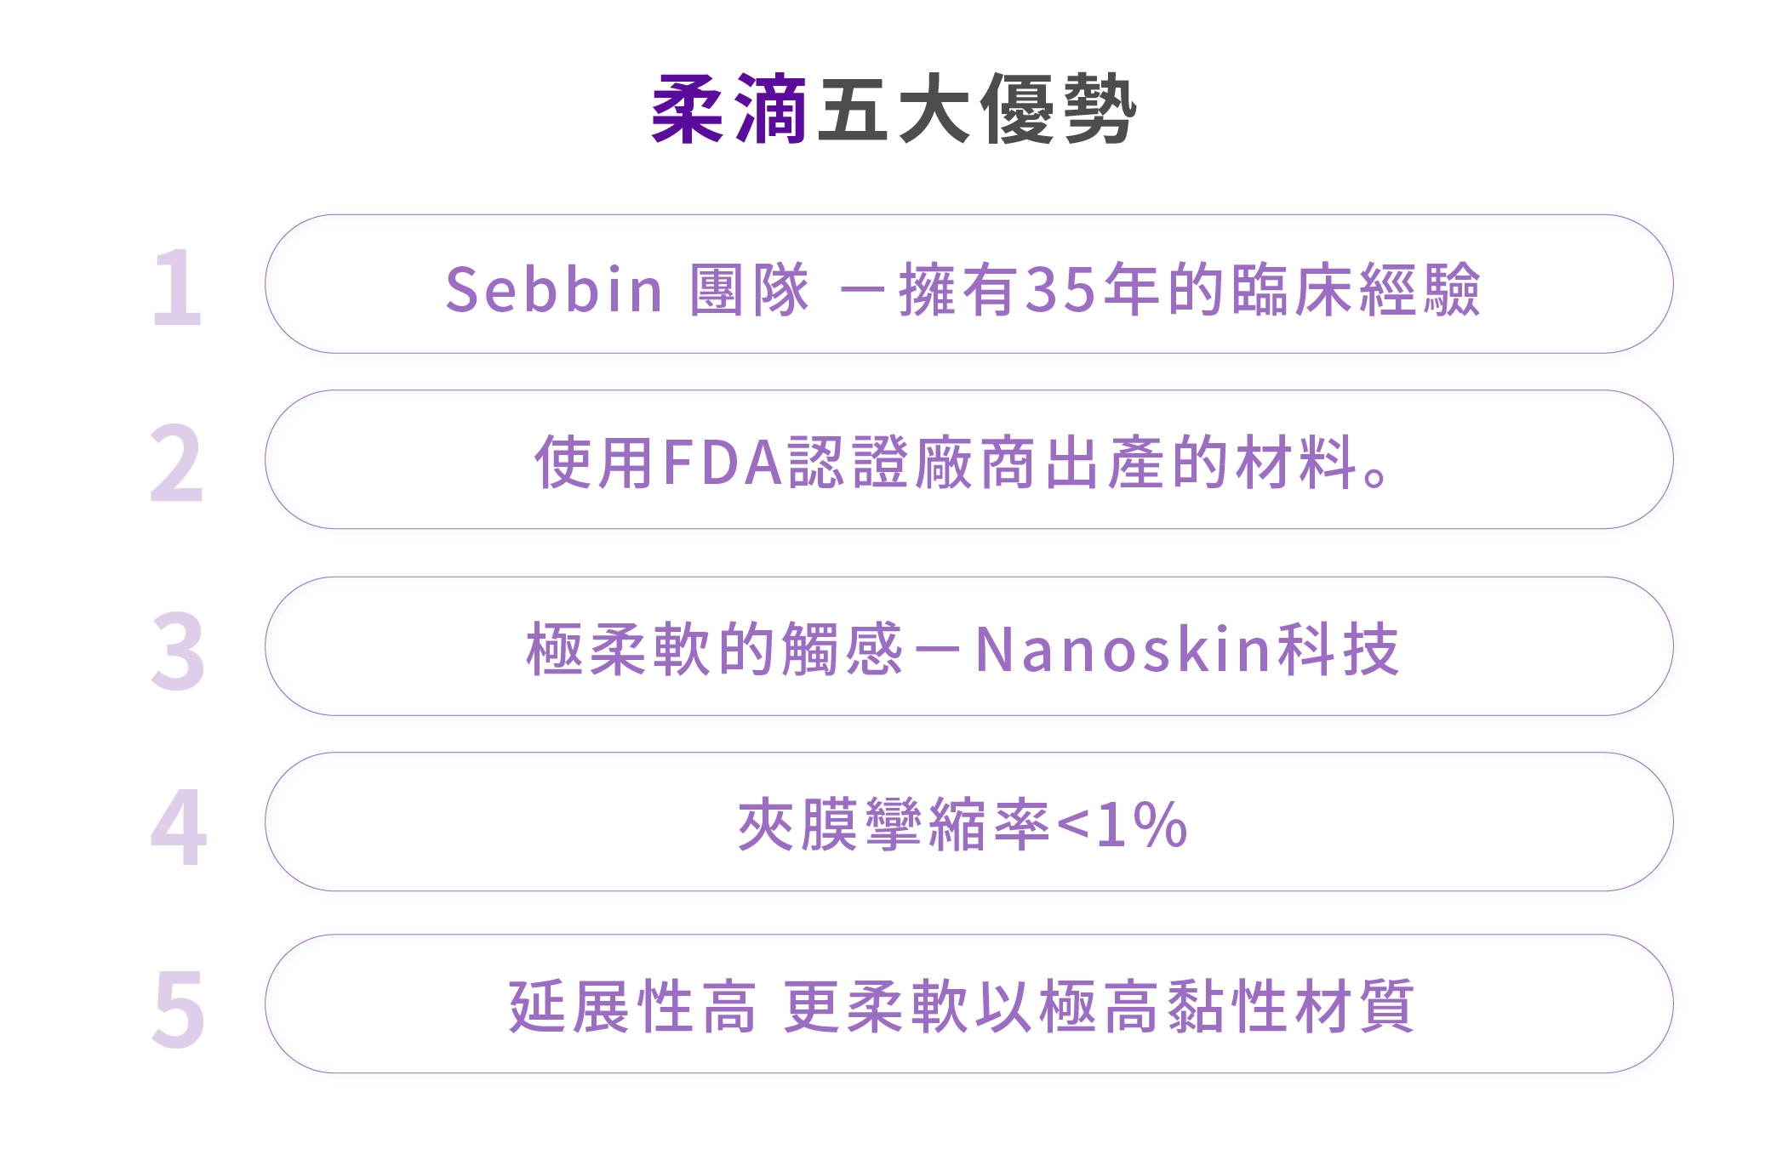The height and width of the screenshot is (1160, 1788).
Task: Click the word Nanoskin
Action: [x=1123, y=650]
